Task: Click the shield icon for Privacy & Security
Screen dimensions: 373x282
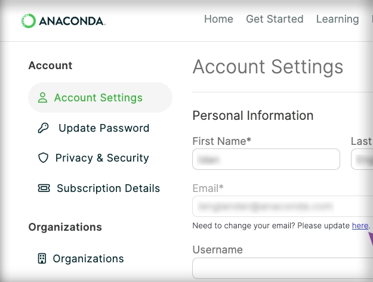Action: (x=44, y=158)
